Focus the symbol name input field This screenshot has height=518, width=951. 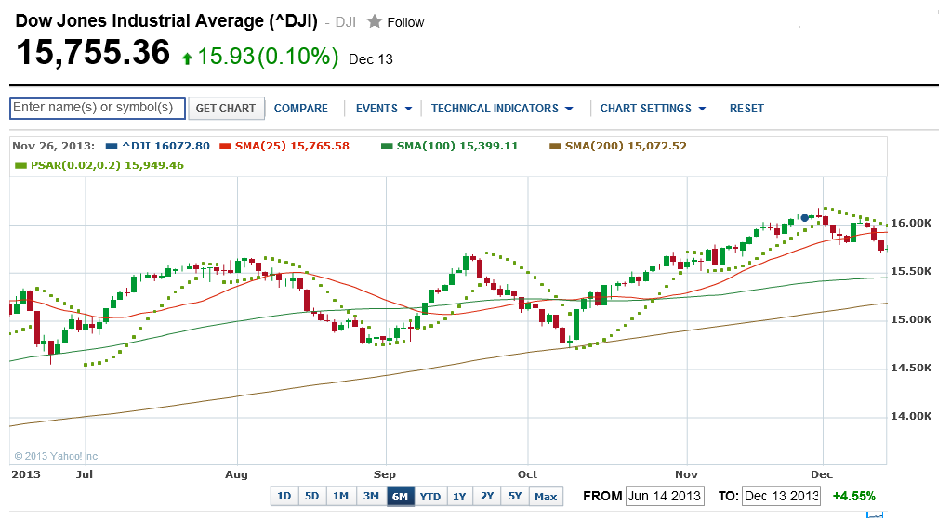[98, 108]
